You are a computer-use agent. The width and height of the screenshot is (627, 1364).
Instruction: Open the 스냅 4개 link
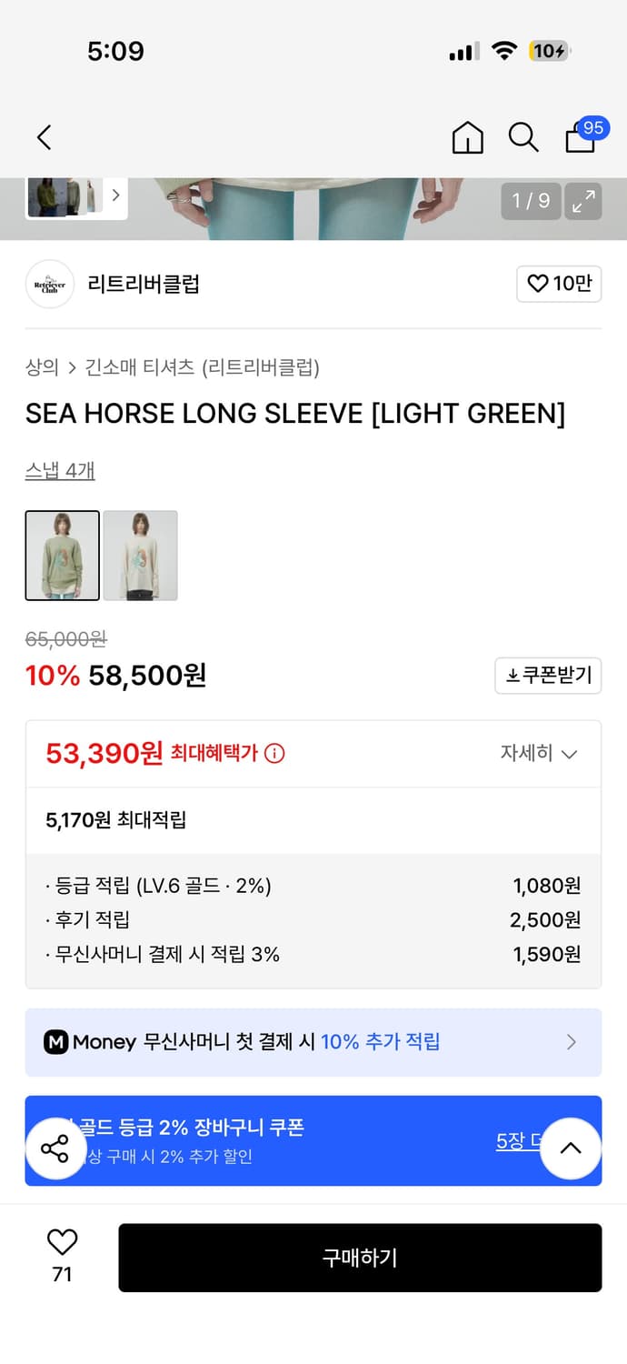tap(60, 470)
